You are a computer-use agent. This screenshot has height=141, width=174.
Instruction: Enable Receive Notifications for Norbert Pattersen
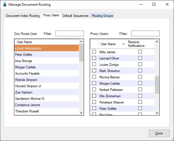click(140, 90)
